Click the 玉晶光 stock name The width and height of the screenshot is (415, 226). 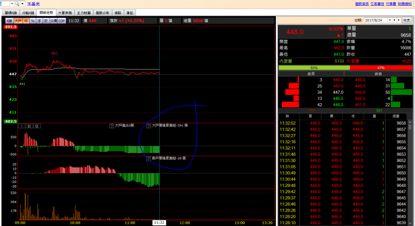click(x=33, y=3)
